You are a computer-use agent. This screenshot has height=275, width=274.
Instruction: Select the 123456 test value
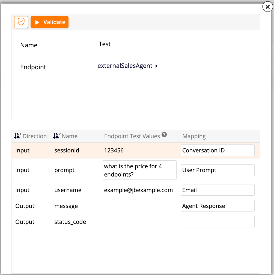point(114,150)
